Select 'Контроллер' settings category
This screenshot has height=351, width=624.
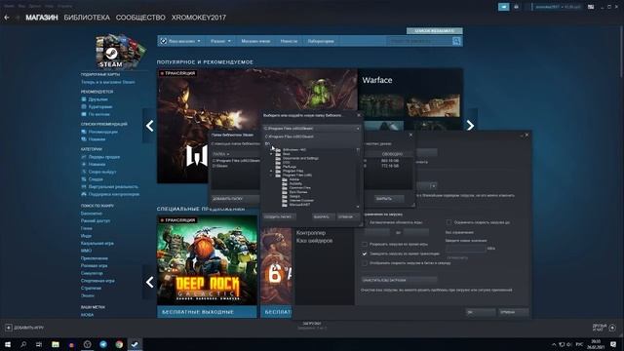pyautogui.click(x=311, y=233)
